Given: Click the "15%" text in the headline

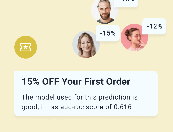Looking at the screenshot, I should [31, 82].
